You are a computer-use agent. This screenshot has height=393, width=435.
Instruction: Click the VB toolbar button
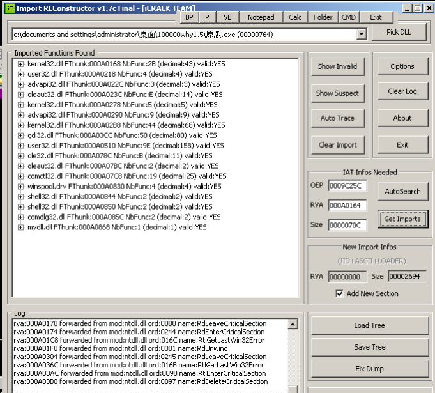[227, 17]
